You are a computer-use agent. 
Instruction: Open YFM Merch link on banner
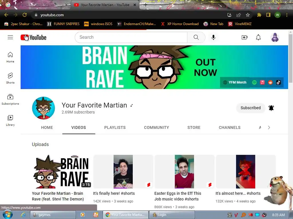(235, 82)
